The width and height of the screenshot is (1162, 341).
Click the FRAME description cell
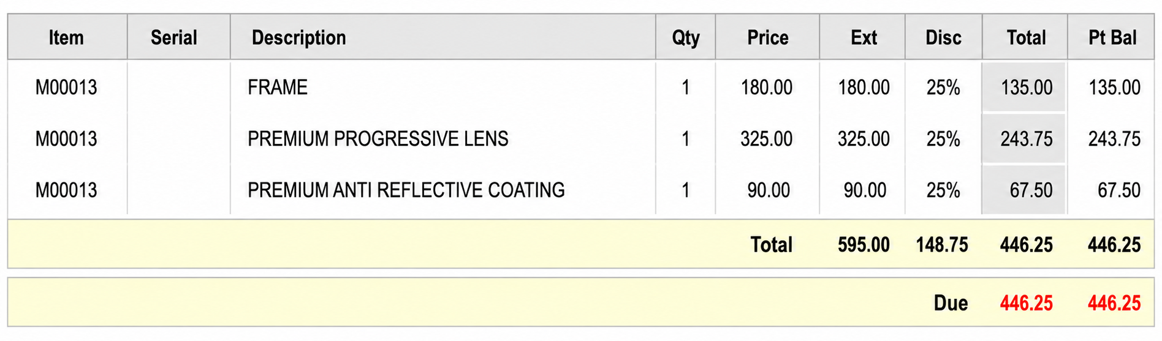[278, 88]
